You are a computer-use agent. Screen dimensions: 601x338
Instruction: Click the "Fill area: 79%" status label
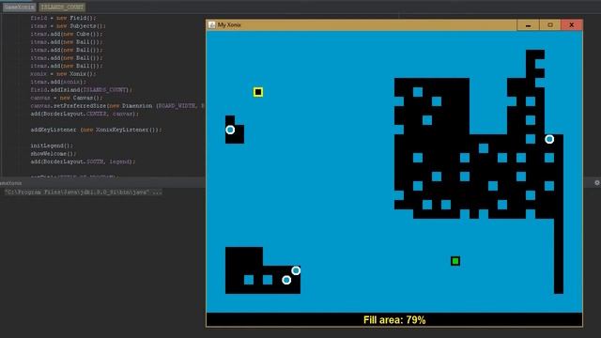pyautogui.click(x=394, y=320)
